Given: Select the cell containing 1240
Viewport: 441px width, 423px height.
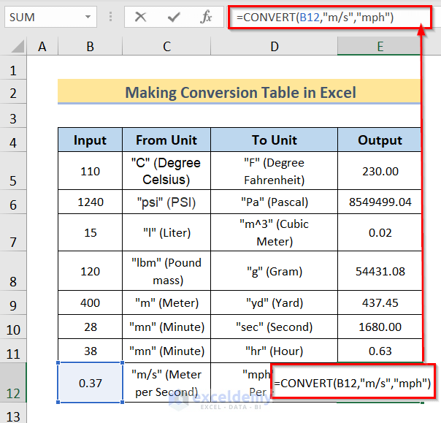Looking at the screenshot, I should click(90, 202).
